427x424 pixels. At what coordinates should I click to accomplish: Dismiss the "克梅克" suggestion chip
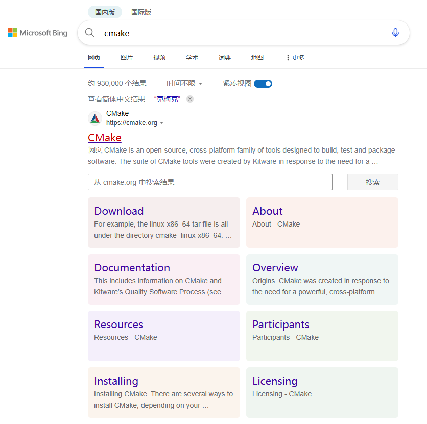189,99
